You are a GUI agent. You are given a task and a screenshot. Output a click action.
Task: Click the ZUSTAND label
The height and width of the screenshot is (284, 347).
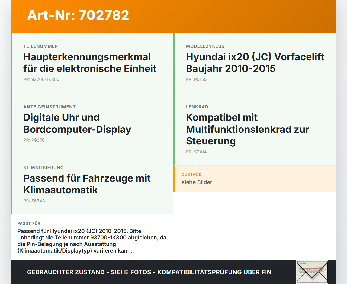pyautogui.click(x=192, y=175)
